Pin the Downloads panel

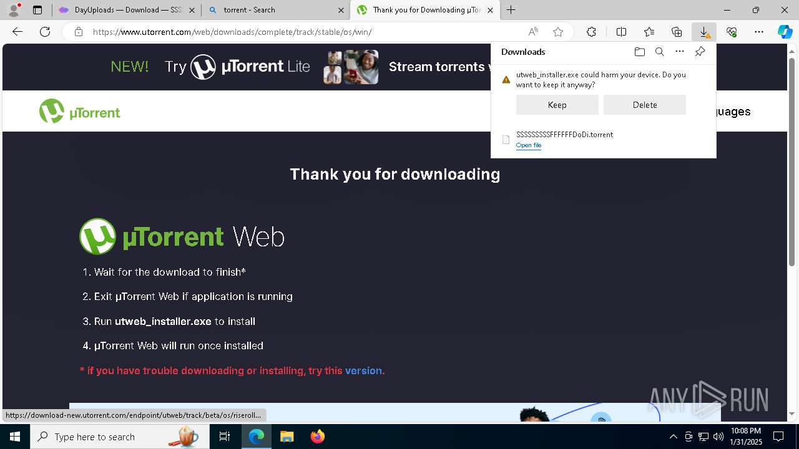click(700, 52)
